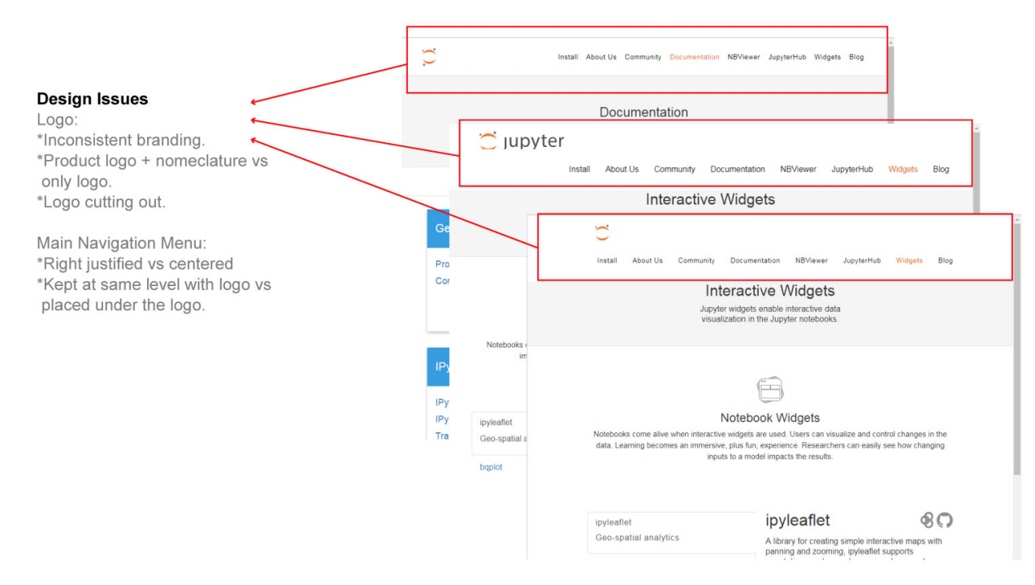Click the Notebook Widgets heading

coord(770,418)
